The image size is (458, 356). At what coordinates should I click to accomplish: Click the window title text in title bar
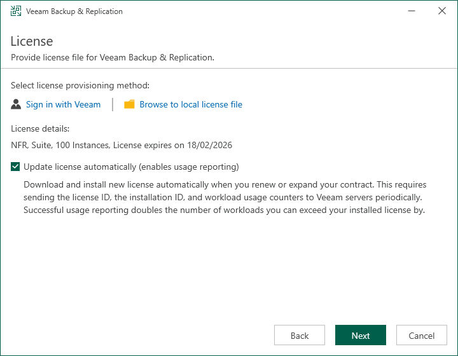tap(74, 11)
